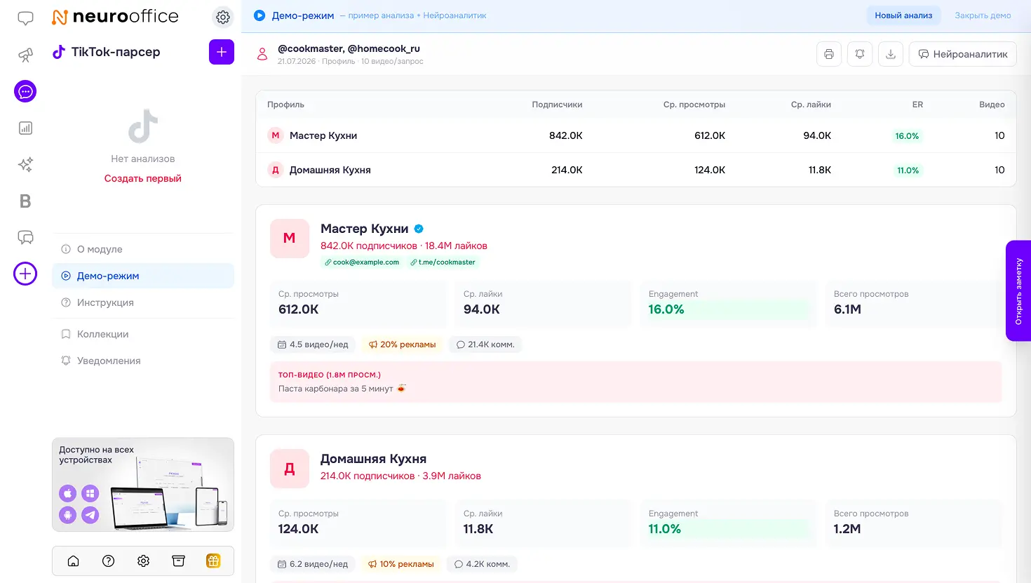
Task: Click the home icon in bottom bar
Action: coord(73,561)
